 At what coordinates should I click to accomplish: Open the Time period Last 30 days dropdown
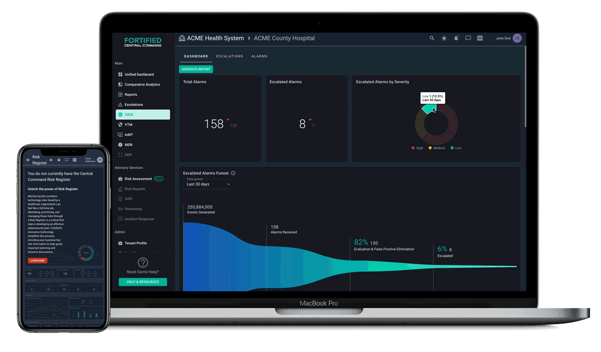click(x=208, y=184)
